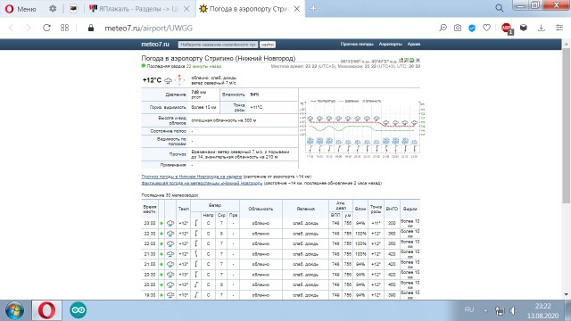Viewport: 571px width, 321px height.
Task: Add page to bookmarks with the heart icon
Action: pyautogui.click(x=486, y=28)
